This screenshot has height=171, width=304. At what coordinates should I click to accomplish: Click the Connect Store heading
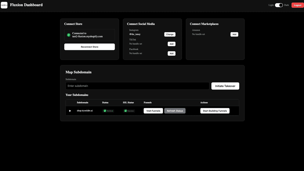(x=73, y=24)
